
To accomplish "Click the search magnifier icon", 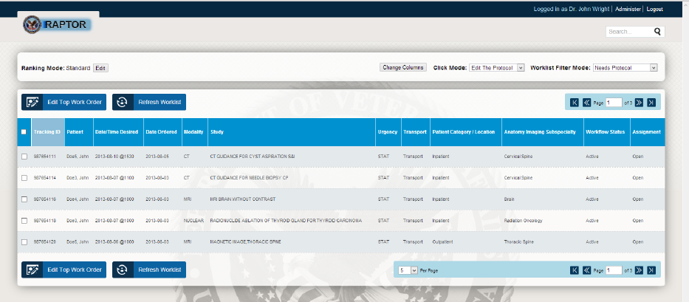I will (657, 32).
